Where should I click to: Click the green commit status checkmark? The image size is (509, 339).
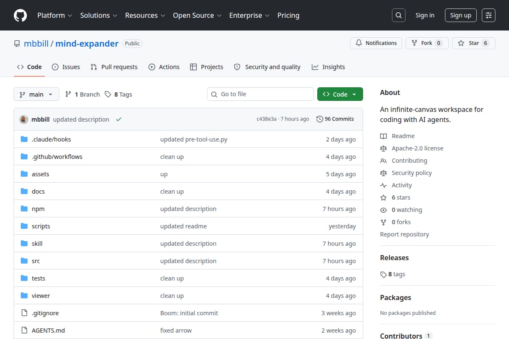point(119,119)
